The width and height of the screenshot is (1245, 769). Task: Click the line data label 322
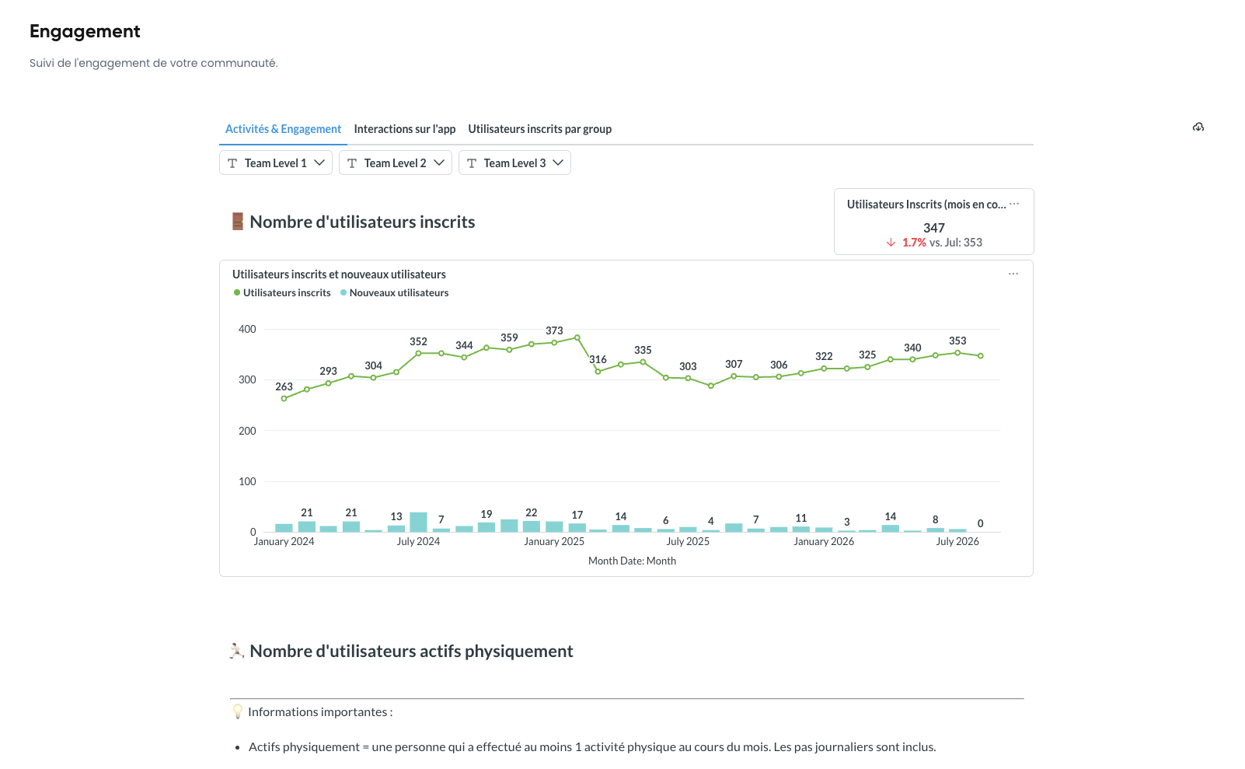(x=824, y=356)
